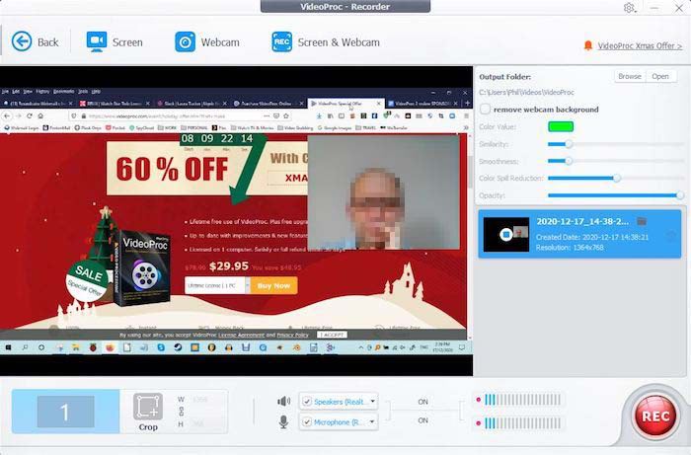Select the Screen recording mode icon

(x=97, y=41)
